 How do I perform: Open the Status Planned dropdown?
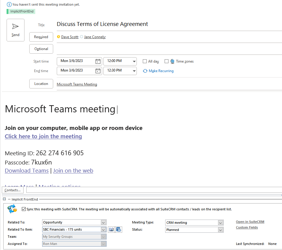220,230
